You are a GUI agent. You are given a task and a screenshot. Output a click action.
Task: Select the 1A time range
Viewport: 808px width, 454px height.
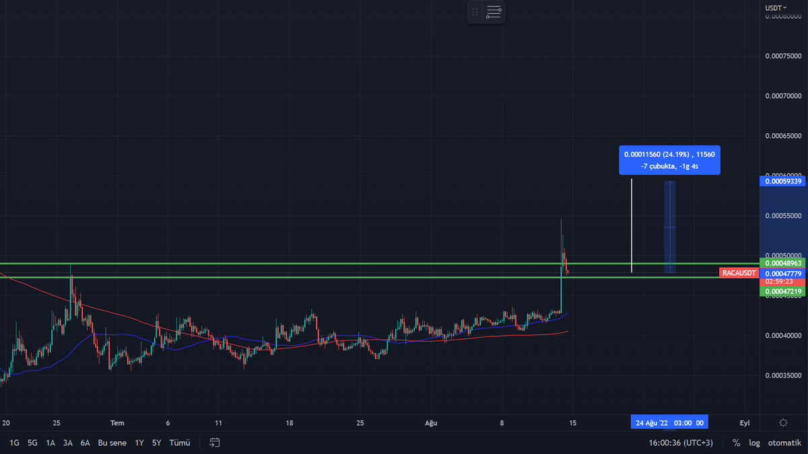pos(50,443)
